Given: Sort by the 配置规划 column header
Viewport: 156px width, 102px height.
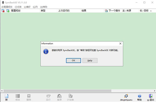Looking at the screenshot, I should [x=25, y=11].
